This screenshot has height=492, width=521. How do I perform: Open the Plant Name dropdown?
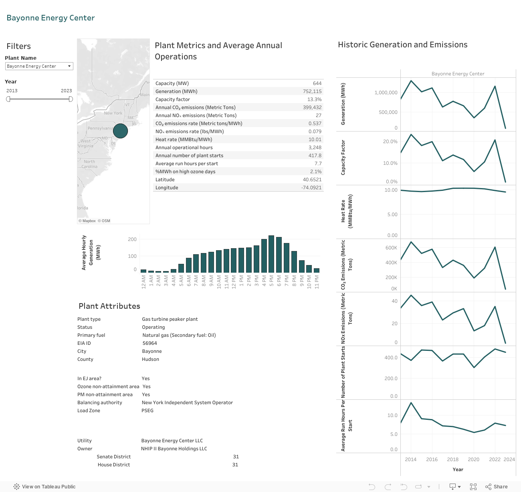(x=39, y=66)
